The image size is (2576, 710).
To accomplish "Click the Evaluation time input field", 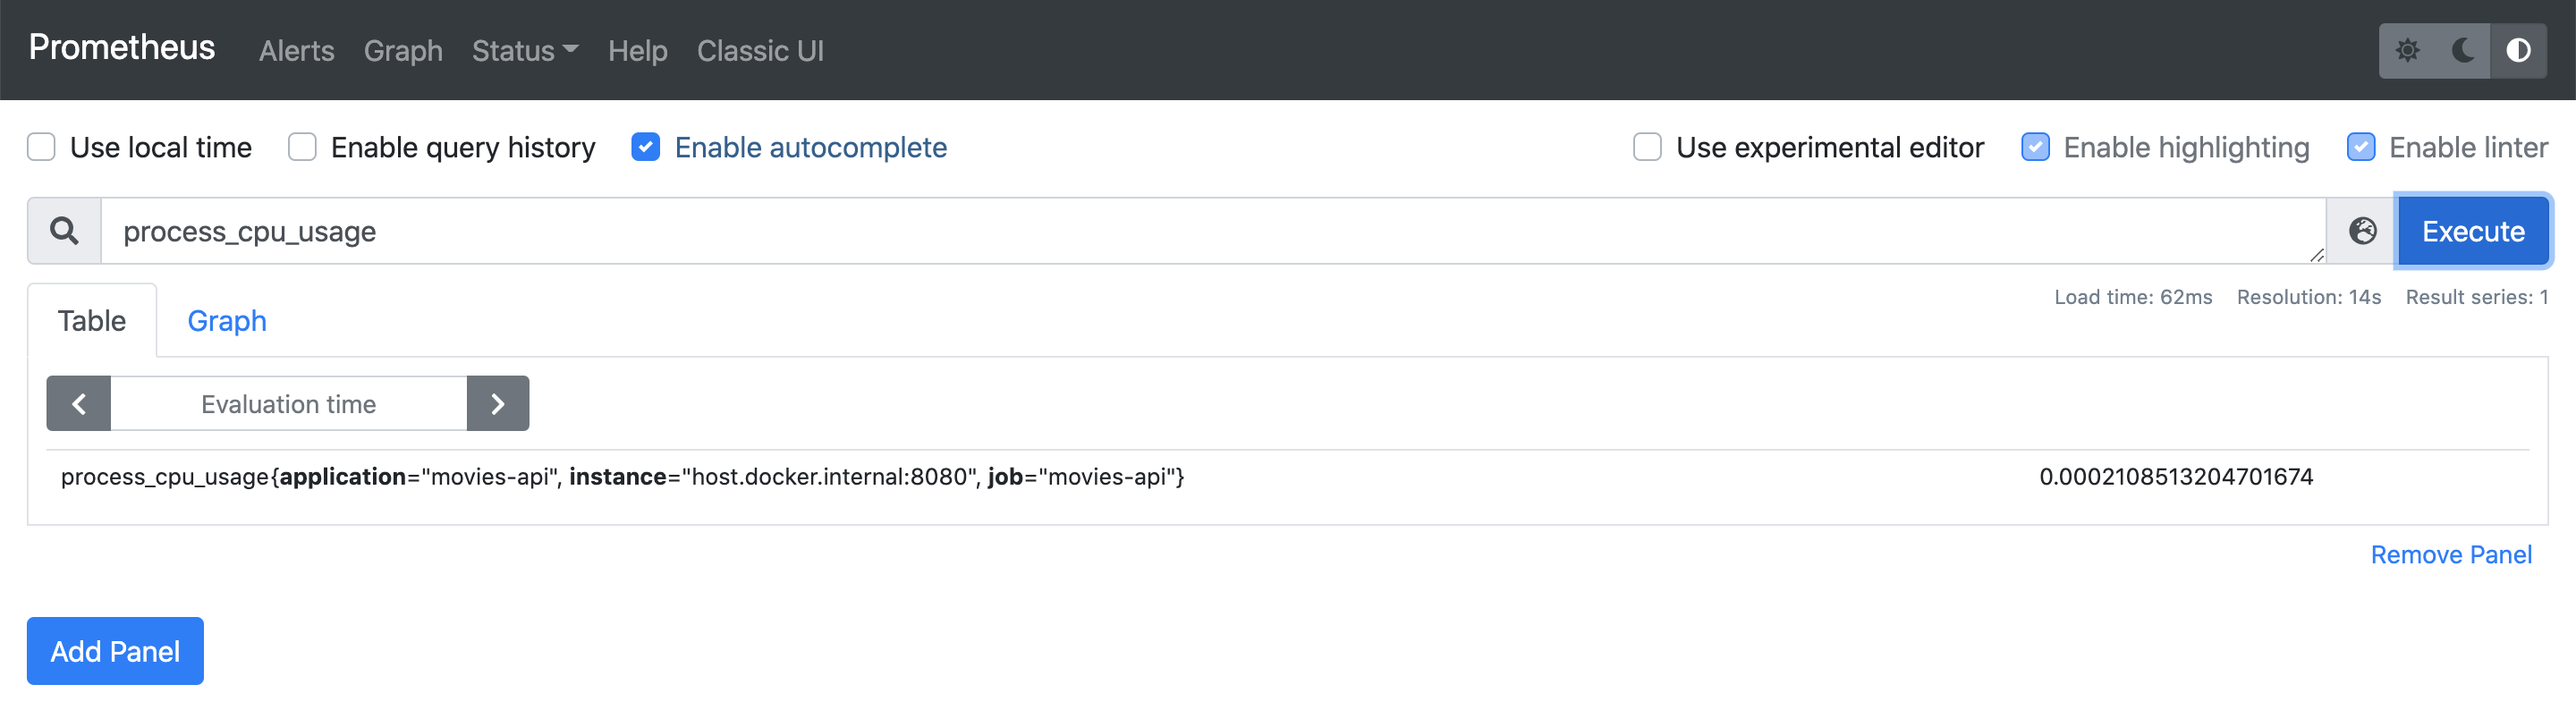I will (288, 404).
